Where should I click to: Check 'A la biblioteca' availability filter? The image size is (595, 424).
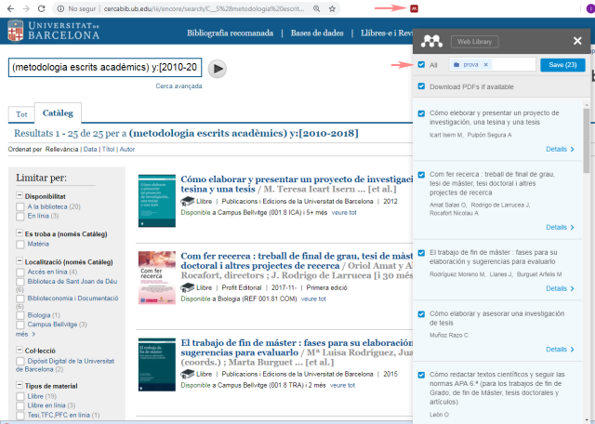click(x=21, y=206)
